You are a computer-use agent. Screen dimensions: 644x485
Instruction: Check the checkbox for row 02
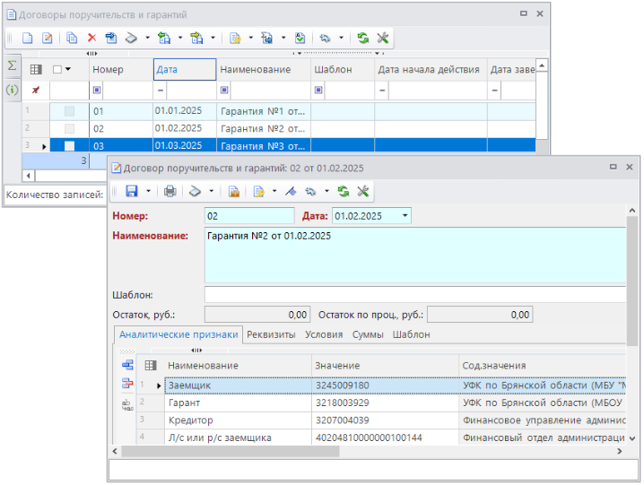tap(70, 128)
